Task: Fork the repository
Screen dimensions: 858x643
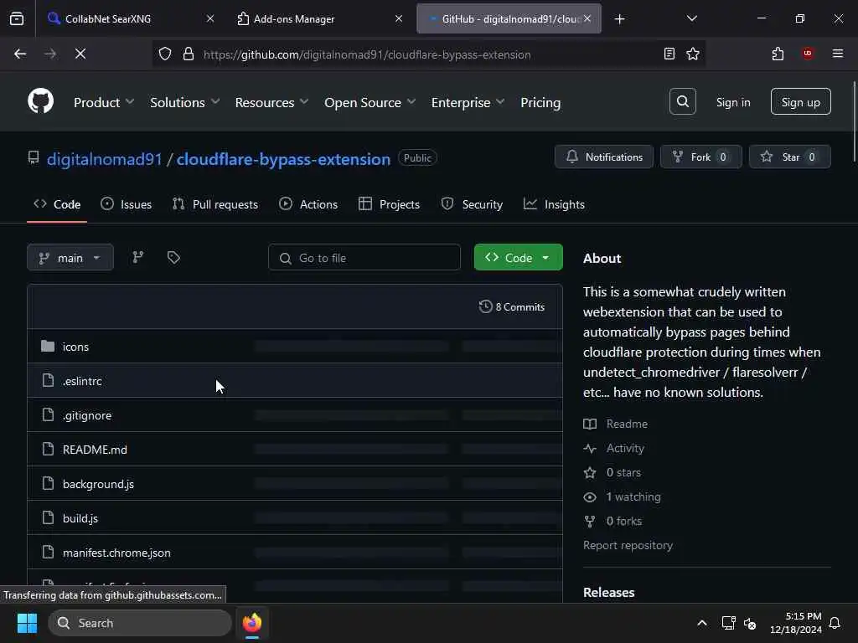Action: coord(701,157)
